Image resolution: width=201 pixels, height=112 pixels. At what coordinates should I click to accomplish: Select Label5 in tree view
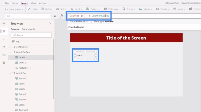[22, 105]
